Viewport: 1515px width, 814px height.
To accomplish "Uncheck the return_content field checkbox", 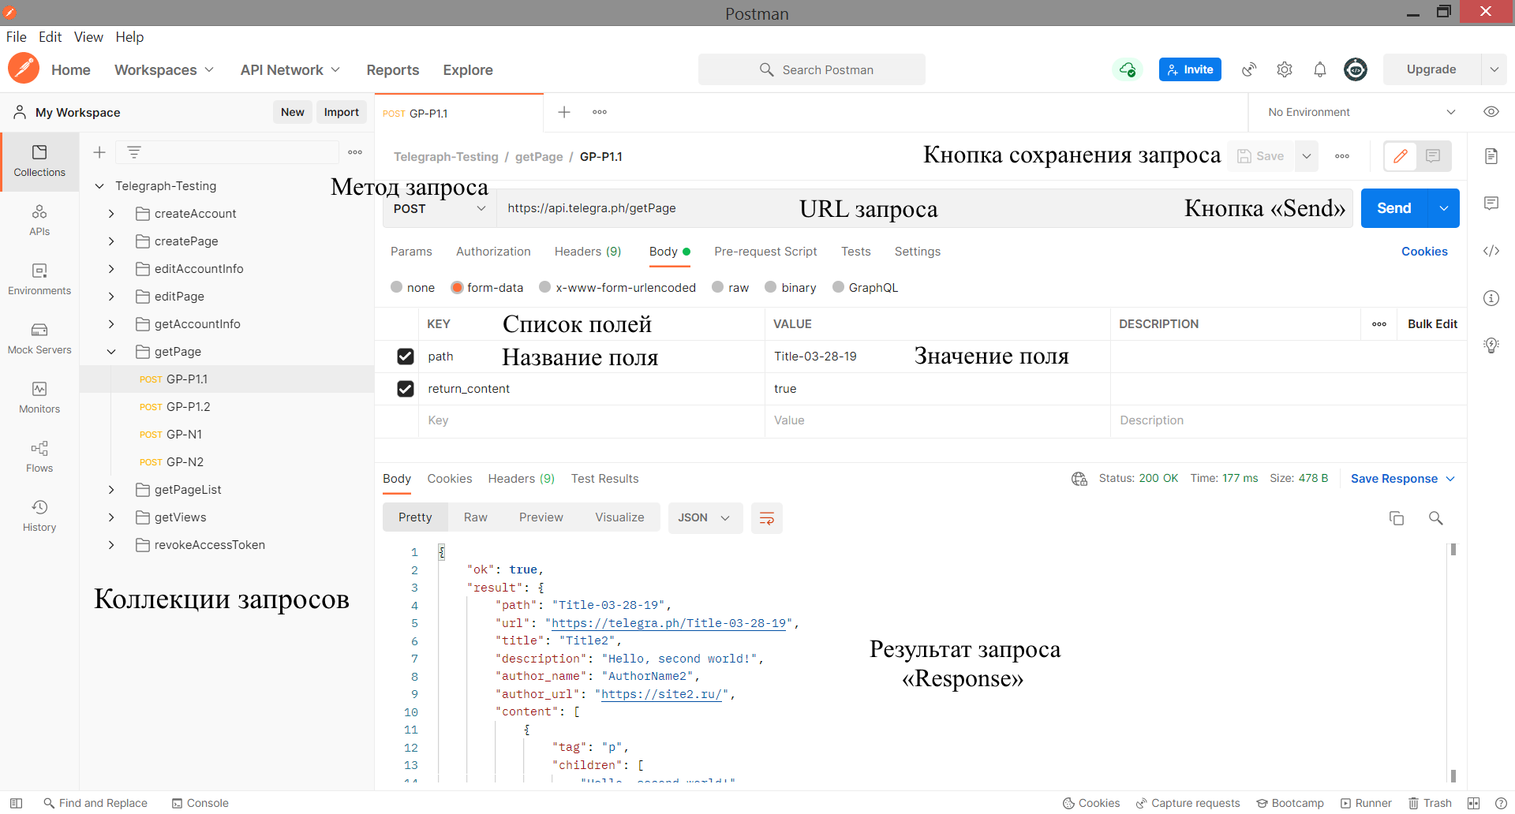I will (x=406, y=389).
